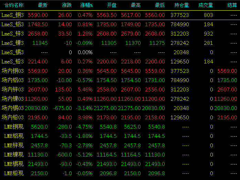Click the 最低 column header

click(160, 5)
